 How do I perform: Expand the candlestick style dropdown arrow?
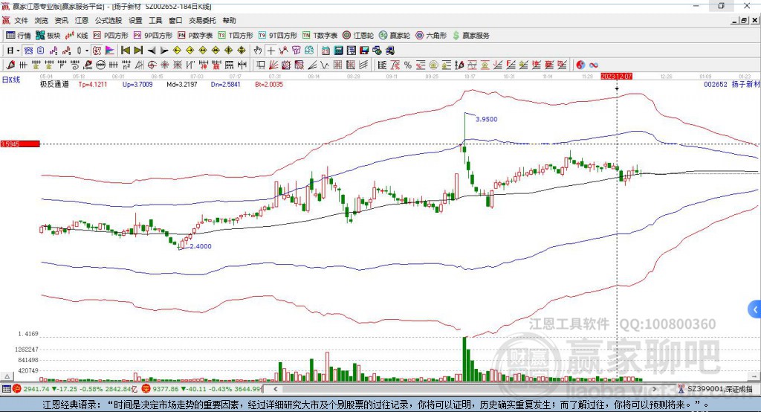tap(87, 51)
